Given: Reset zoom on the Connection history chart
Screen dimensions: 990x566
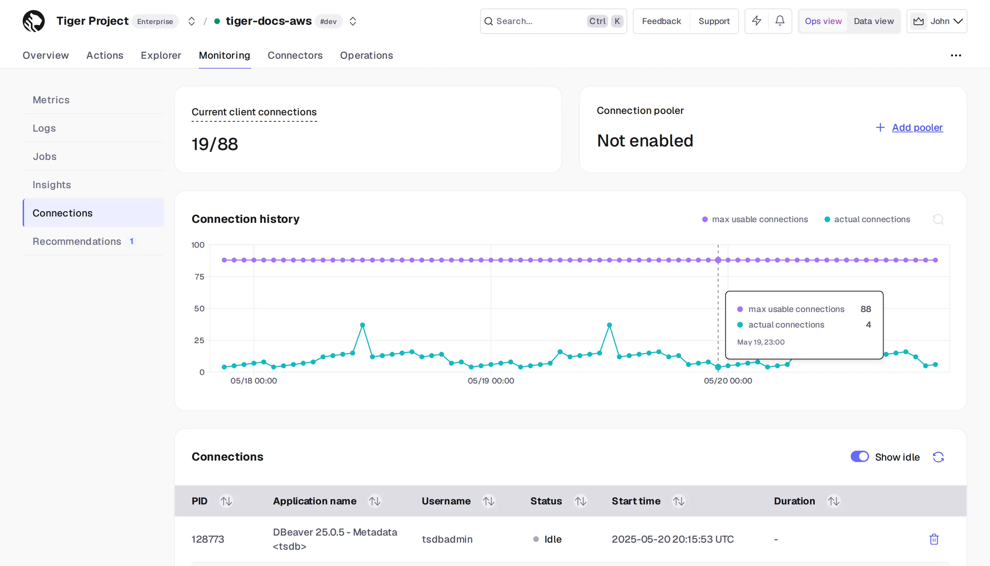Looking at the screenshot, I should pyautogui.click(x=938, y=219).
